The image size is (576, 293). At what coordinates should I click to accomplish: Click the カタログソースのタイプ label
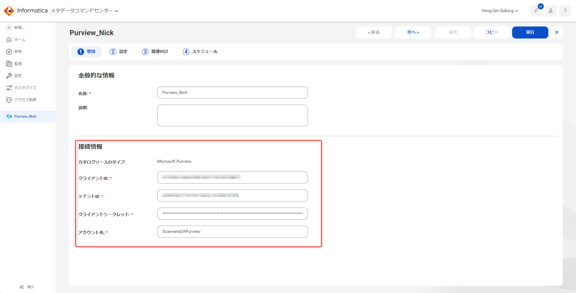(x=102, y=162)
